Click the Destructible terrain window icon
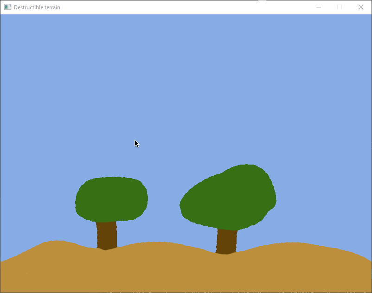Screen dimensions: 372x293 click(x=7, y=7)
